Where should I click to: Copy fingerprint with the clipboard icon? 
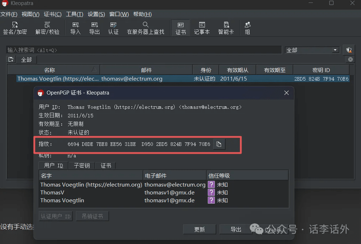tap(219, 144)
